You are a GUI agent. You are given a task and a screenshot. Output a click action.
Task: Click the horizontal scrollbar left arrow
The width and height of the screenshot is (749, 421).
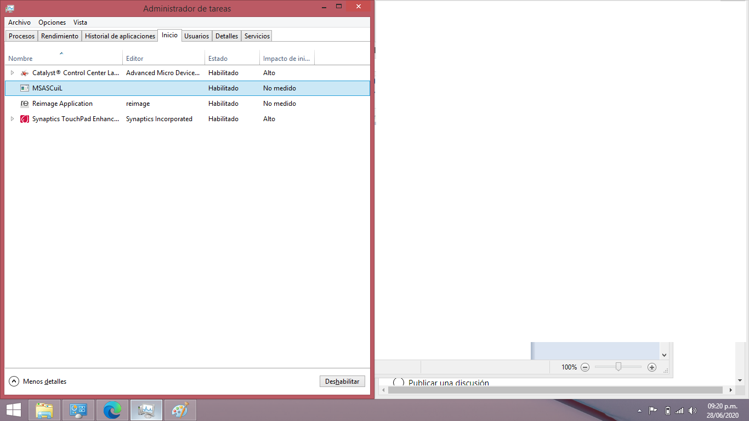click(x=383, y=390)
